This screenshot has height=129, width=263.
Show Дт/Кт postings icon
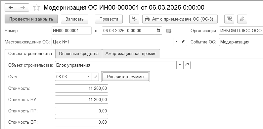point(134,19)
